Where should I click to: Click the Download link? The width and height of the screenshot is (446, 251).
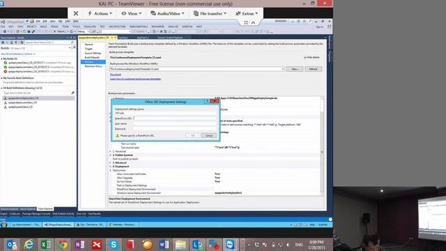point(116,75)
